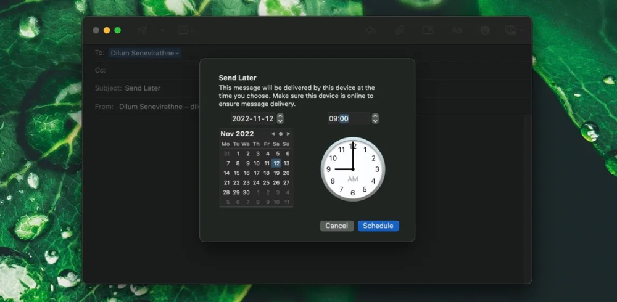Choose day 18 on the calendar

[x=267, y=173]
